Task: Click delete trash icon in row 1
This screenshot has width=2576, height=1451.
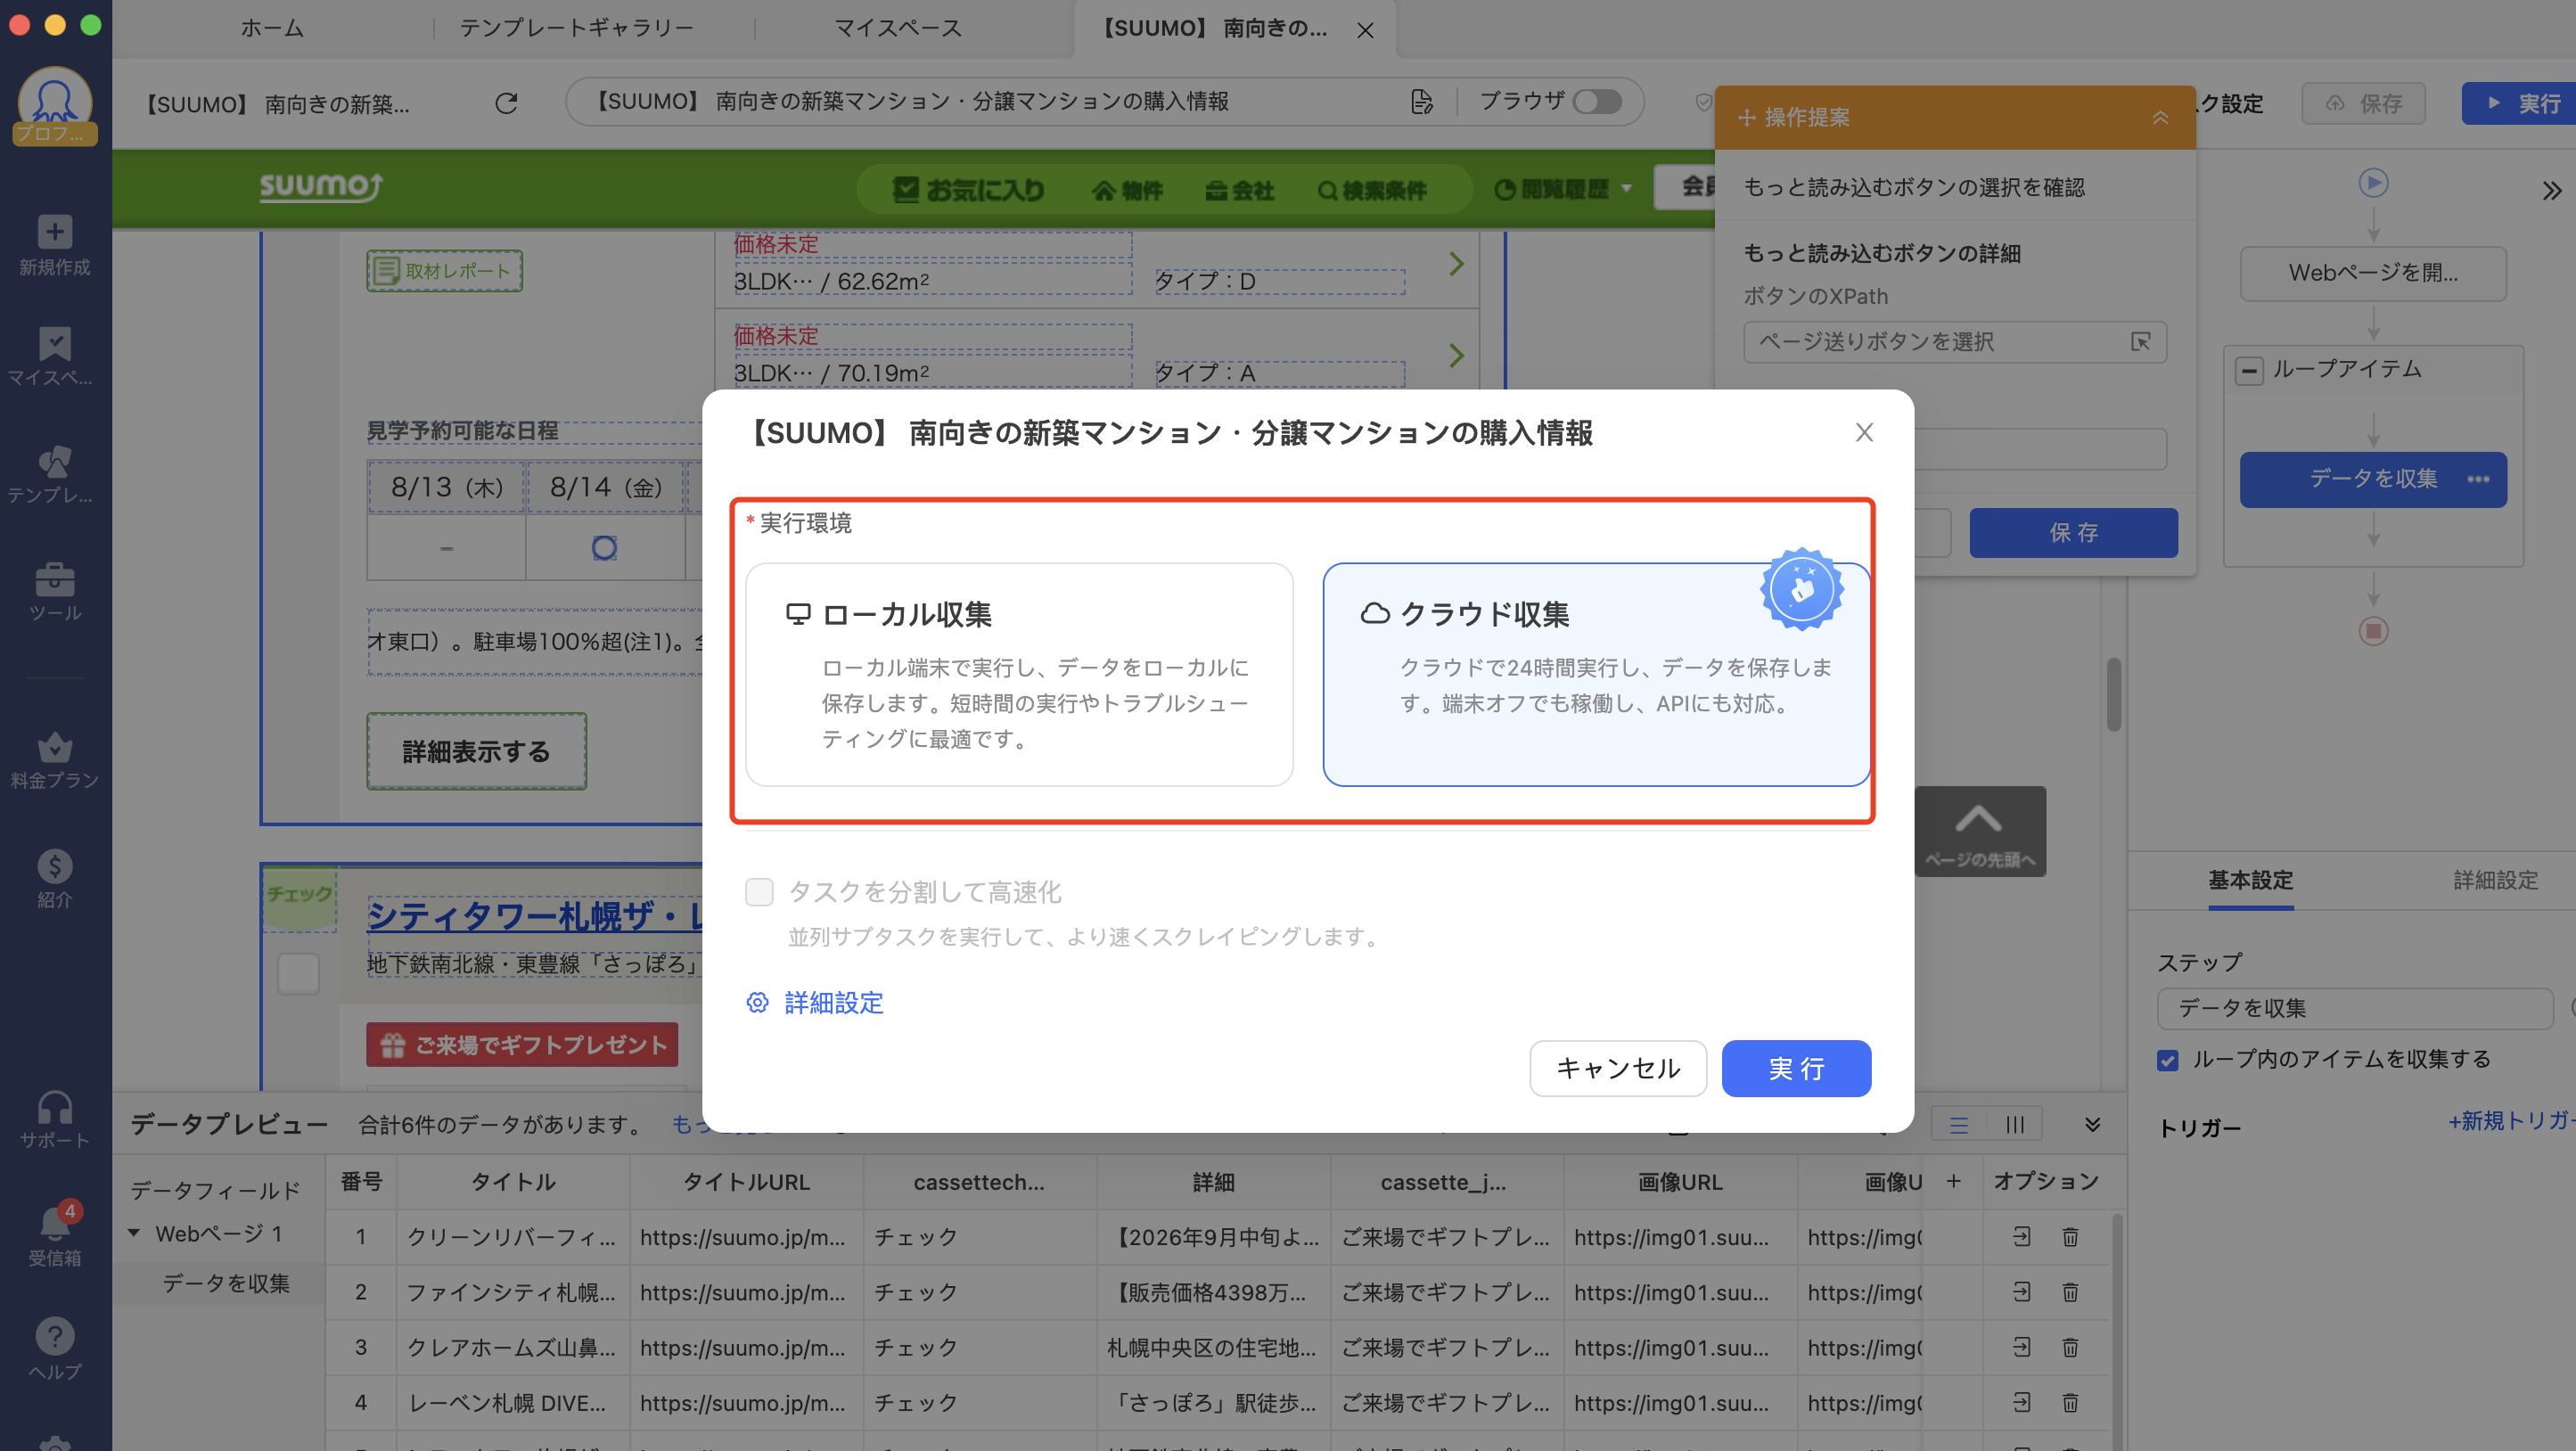Action: coord(2069,1237)
